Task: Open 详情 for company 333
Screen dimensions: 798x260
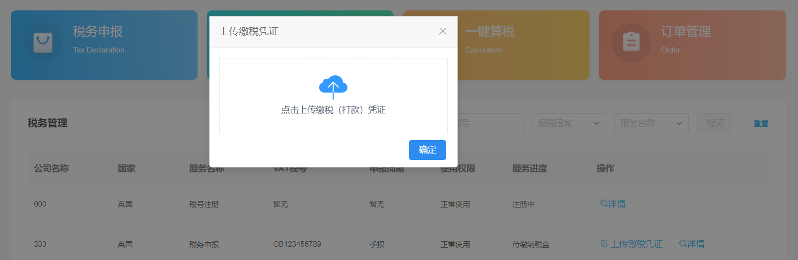Action: [692, 244]
